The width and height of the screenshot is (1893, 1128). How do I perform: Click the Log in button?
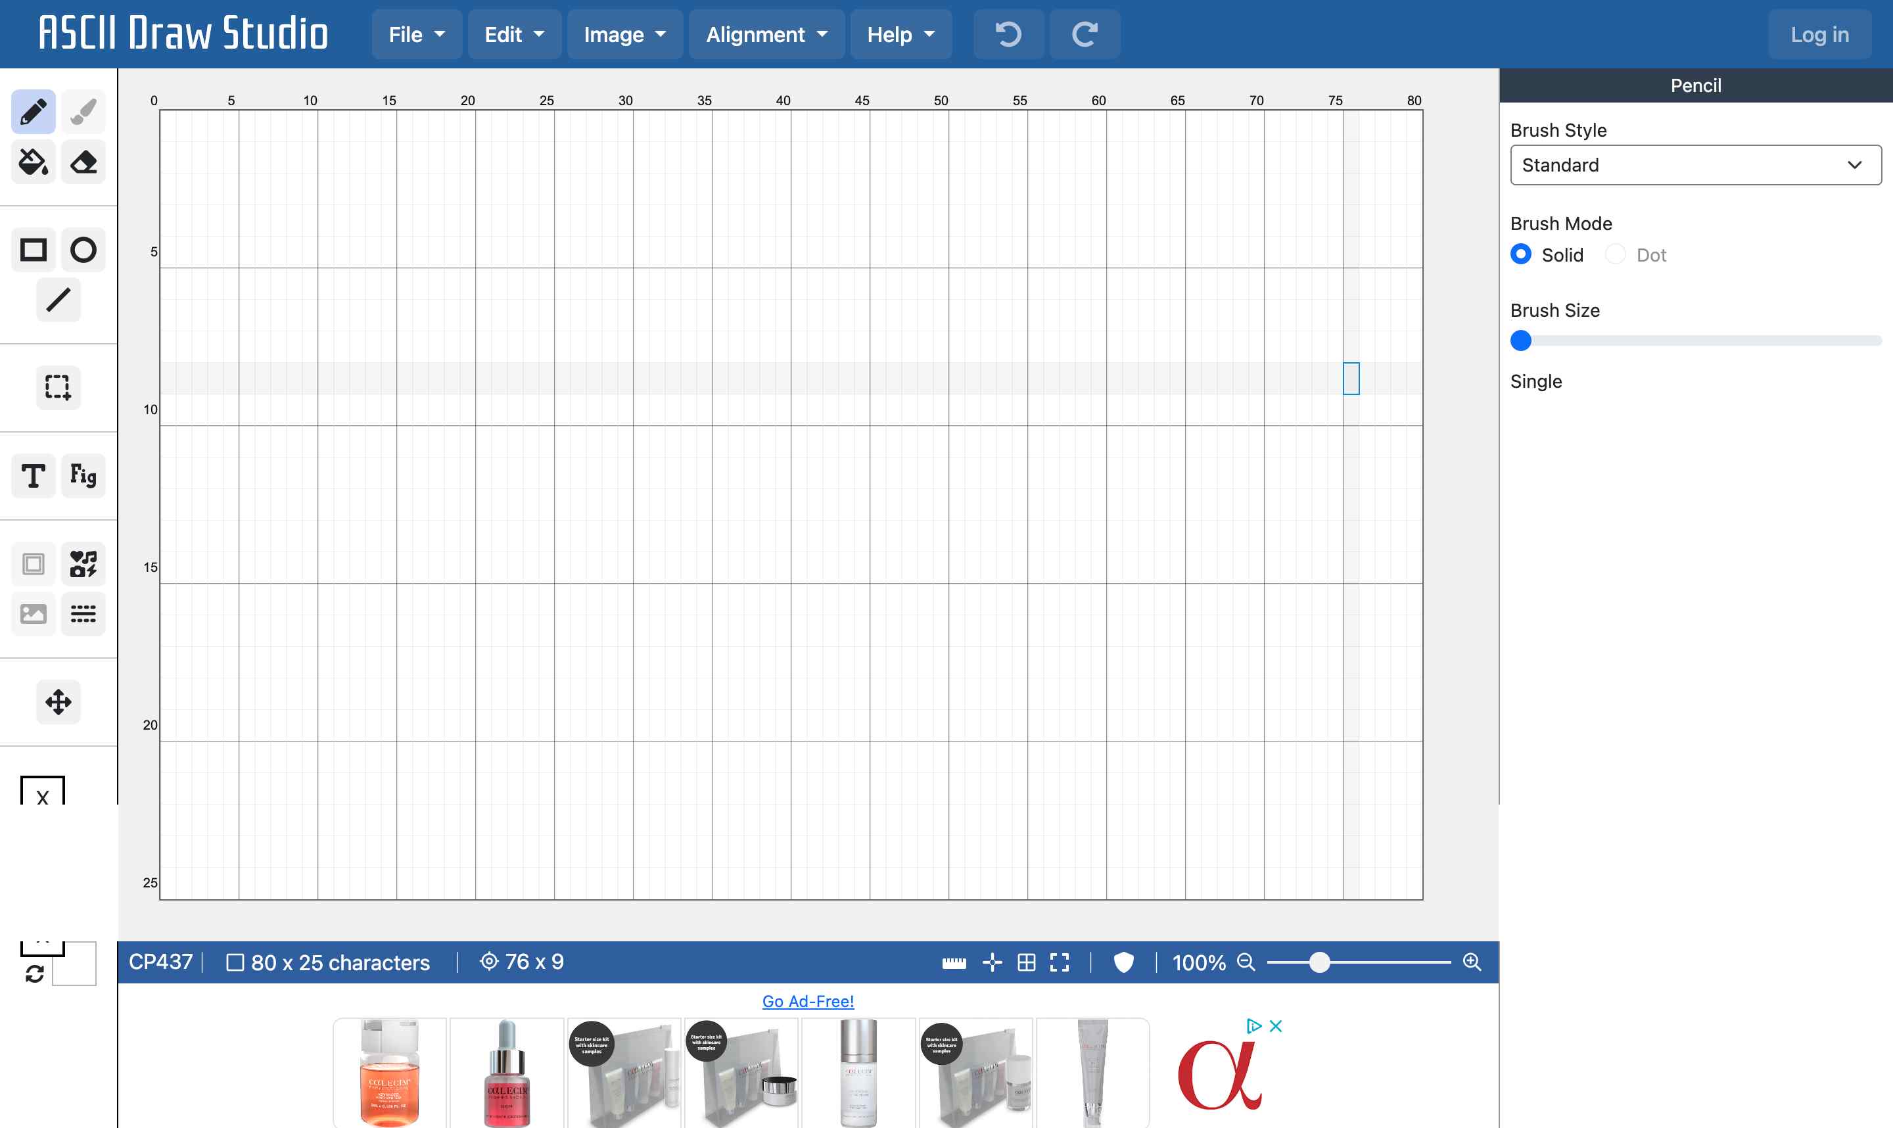pyautogui.click(x=1819, y=34)
